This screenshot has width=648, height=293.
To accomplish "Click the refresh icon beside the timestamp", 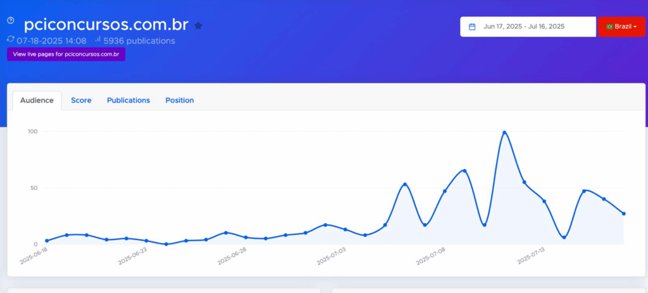I will click(10, 39).
